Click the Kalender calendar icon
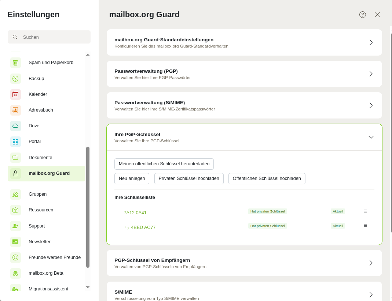This screenshot has width=392, height=301. (15, 94)
